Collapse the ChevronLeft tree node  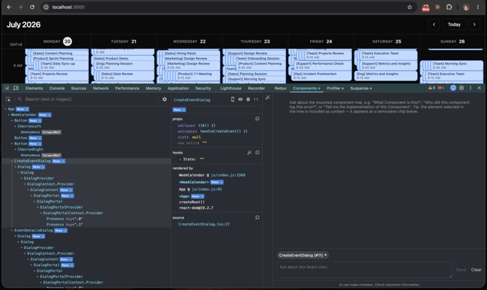15,127
